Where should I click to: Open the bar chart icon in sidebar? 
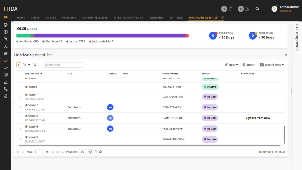(x=5, y=96)
